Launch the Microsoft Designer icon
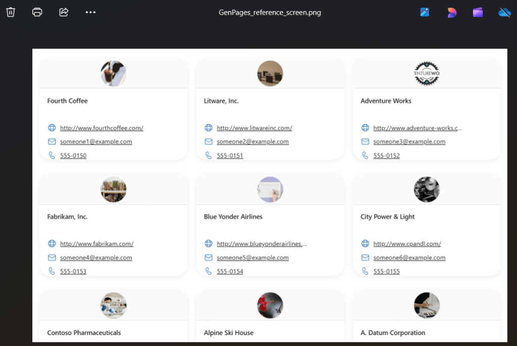 (x=451, y=13)
